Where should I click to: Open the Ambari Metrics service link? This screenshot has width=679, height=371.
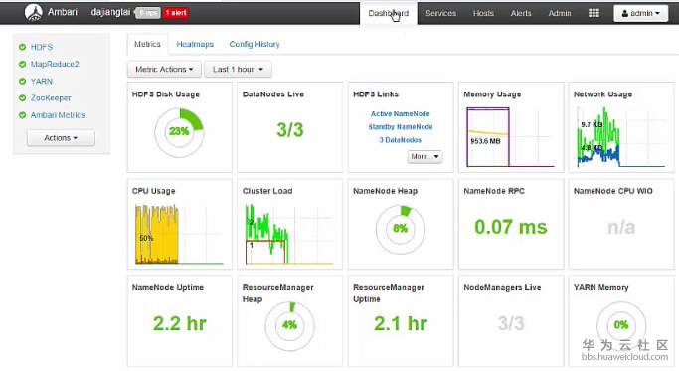coord(58,115)
